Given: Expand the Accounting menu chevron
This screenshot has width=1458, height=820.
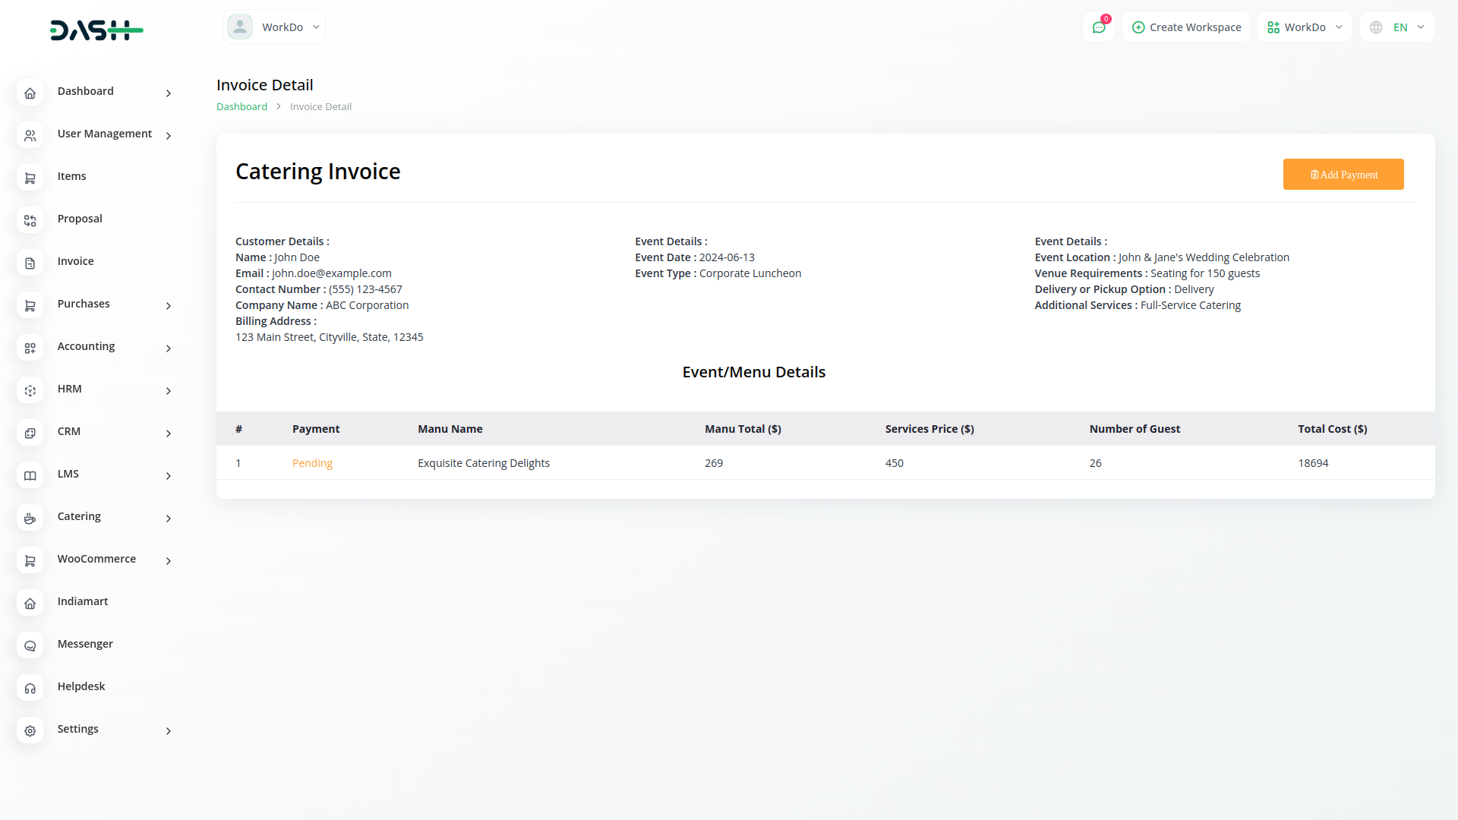Looking at the screenshot, I should [169, 348].
